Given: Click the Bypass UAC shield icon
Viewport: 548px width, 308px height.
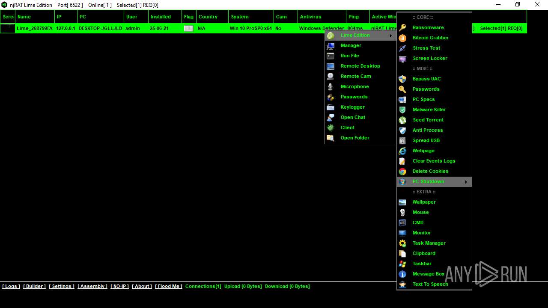Looking at the screenshot, I should [402, 79].
